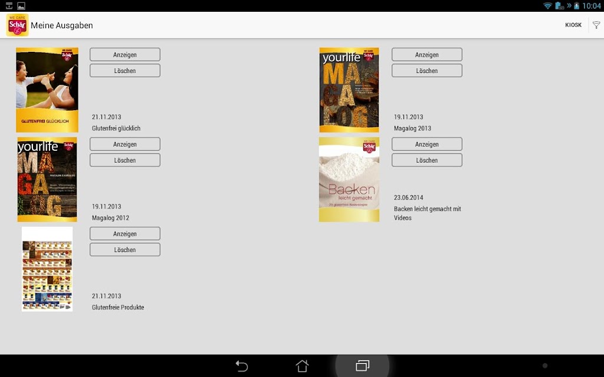Click the date 23.06.2014
The image size is (604, 377).
click(408, 198)
